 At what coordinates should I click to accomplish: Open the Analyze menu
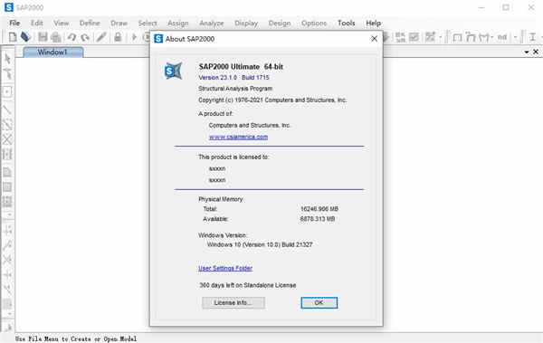pyautogui.click(x=212, y=23)
